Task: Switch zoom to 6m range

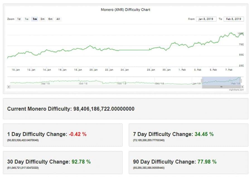Action: coord(50,19)
